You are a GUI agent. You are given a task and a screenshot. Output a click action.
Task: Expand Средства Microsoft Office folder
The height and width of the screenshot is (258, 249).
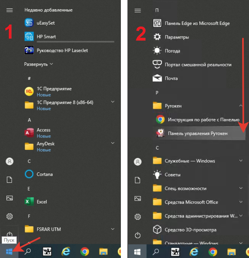tap(241, 202)
